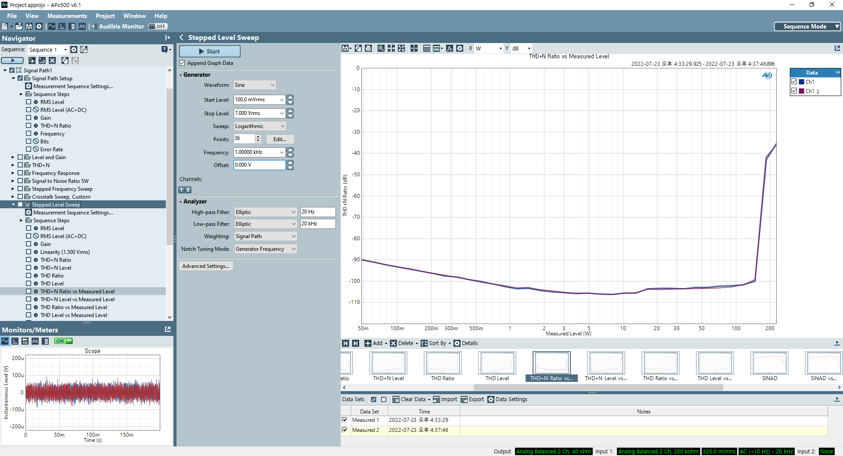
Task: Open Navigator help icon
Action: click(165, 49)
